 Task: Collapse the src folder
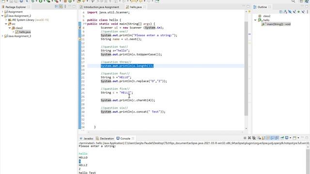click(6, 24)
